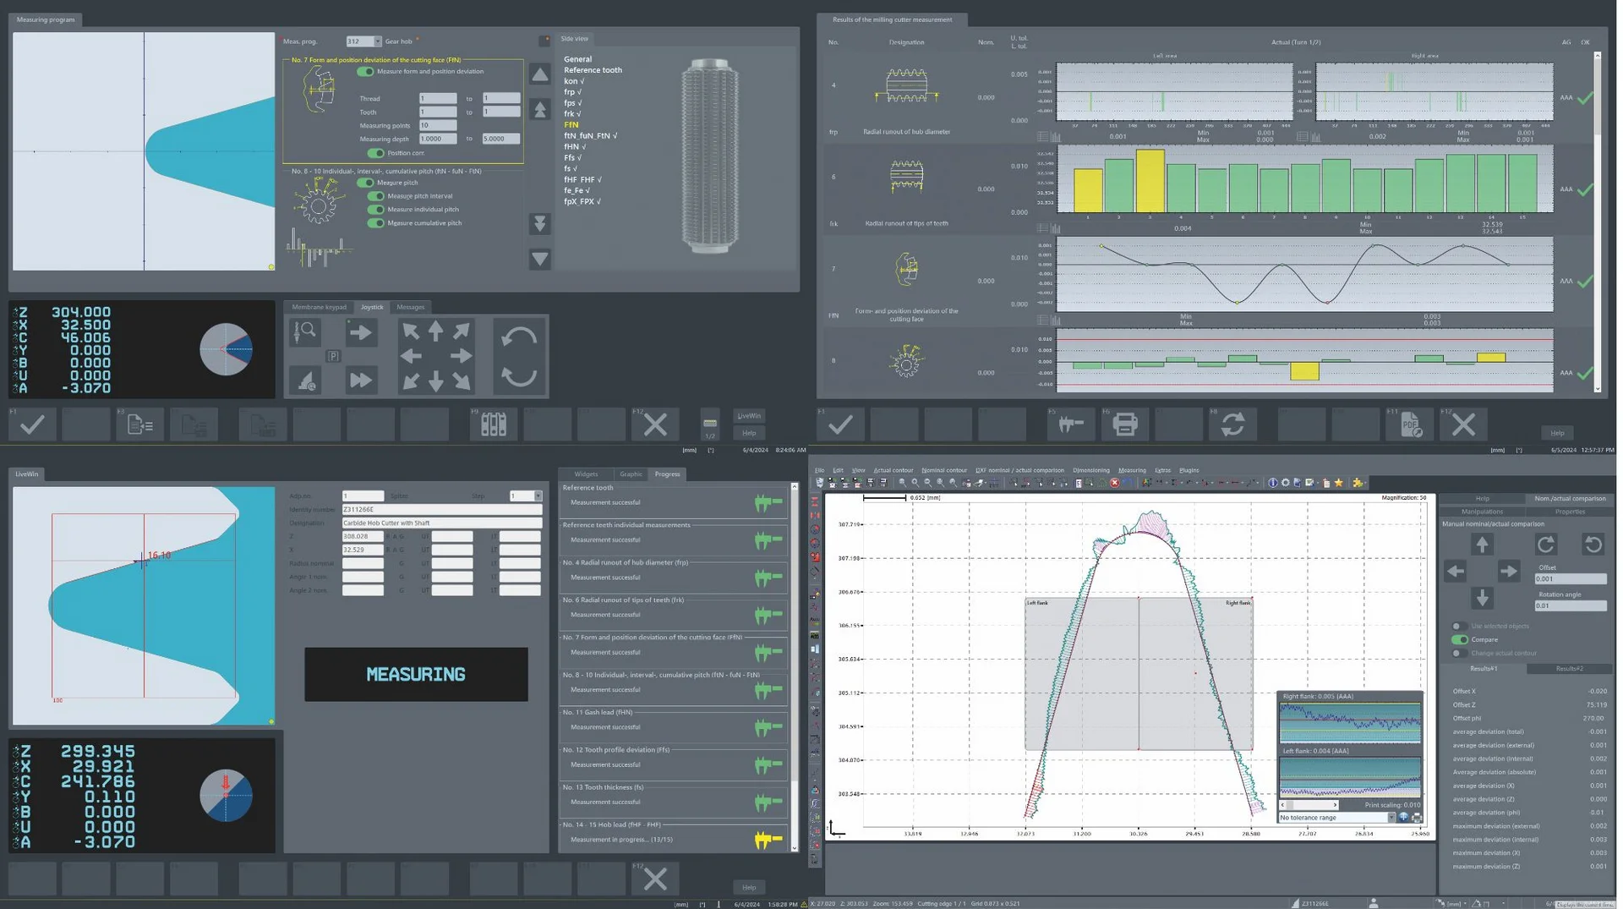Click the F9 archive binders button
The image size is (1623, 909).
point(494,424)
